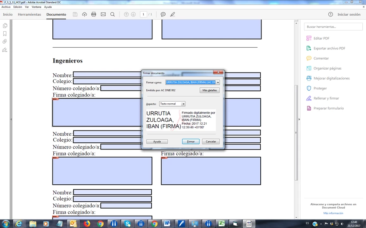This screenshot has width=366, height=228.
Task: Switch to the Herramientas tab
Action: [x=29, y=14]
